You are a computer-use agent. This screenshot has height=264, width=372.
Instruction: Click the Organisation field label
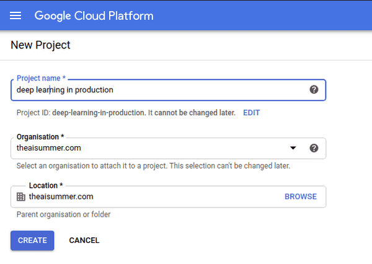40,137
